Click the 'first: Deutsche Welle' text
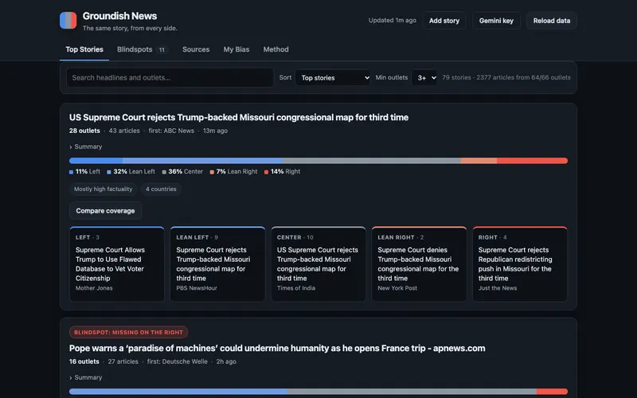This screenshot has width=637, height=398. point(177,361)
